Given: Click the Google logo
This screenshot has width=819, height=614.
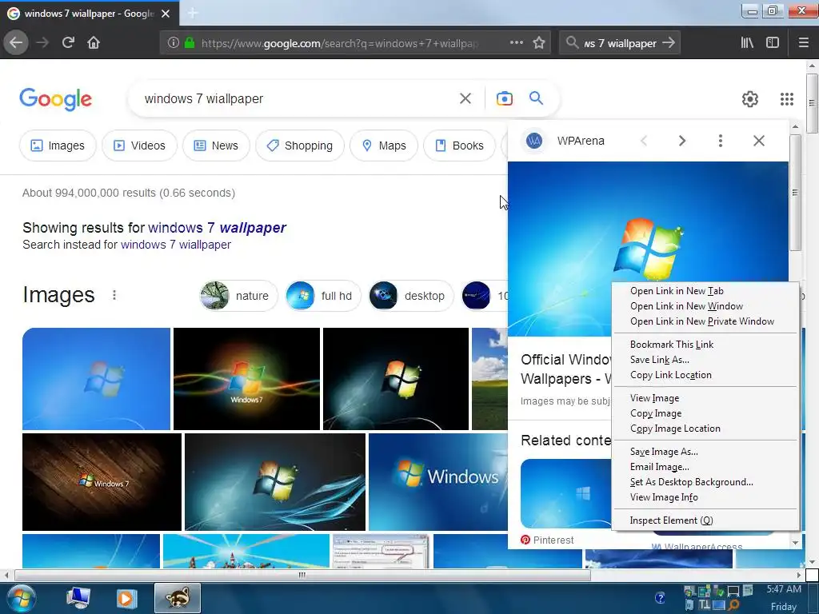Looking at the screenshot, I should point(55,99).
